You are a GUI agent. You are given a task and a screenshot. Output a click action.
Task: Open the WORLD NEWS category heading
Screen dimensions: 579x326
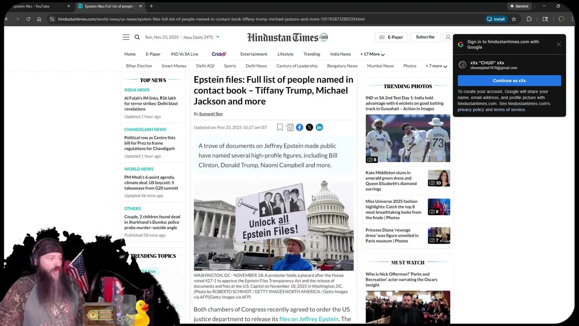139,169
